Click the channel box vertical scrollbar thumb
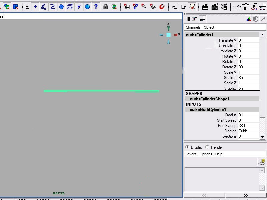 262,77
